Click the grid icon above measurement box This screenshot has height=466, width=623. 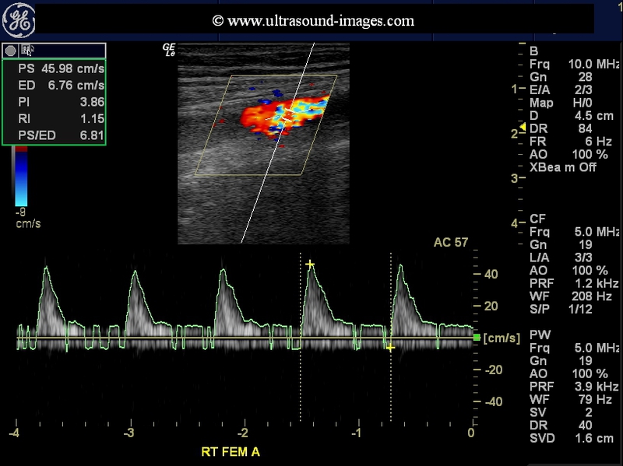26,50
